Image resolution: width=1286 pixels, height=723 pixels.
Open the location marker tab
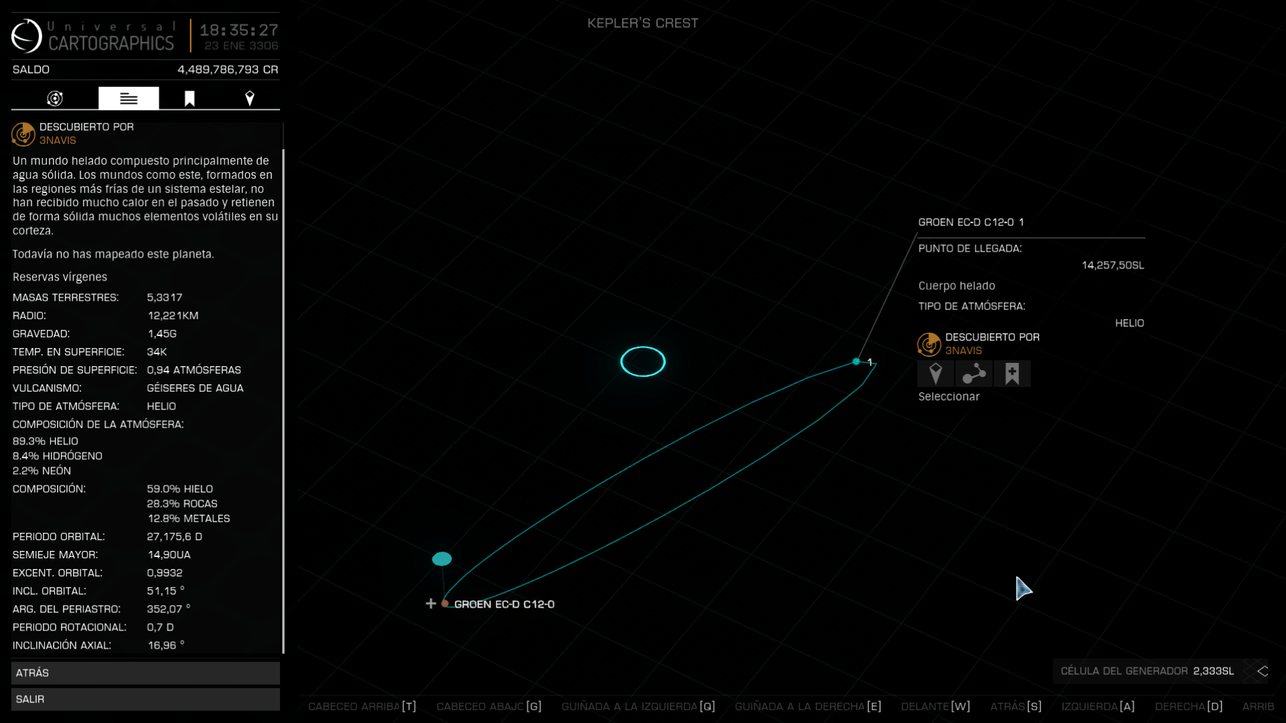point(250,99)
